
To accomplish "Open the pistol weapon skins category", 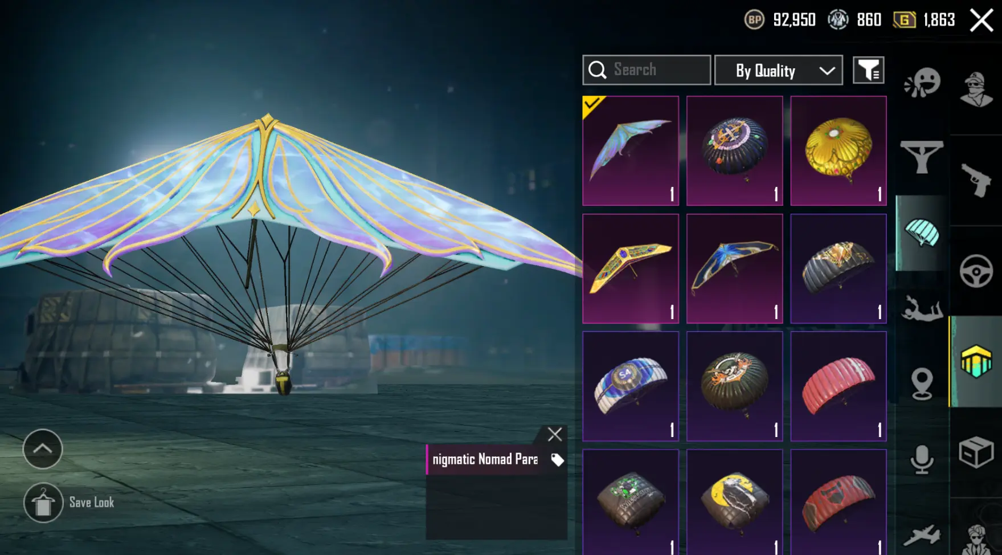I will point(976,179).
